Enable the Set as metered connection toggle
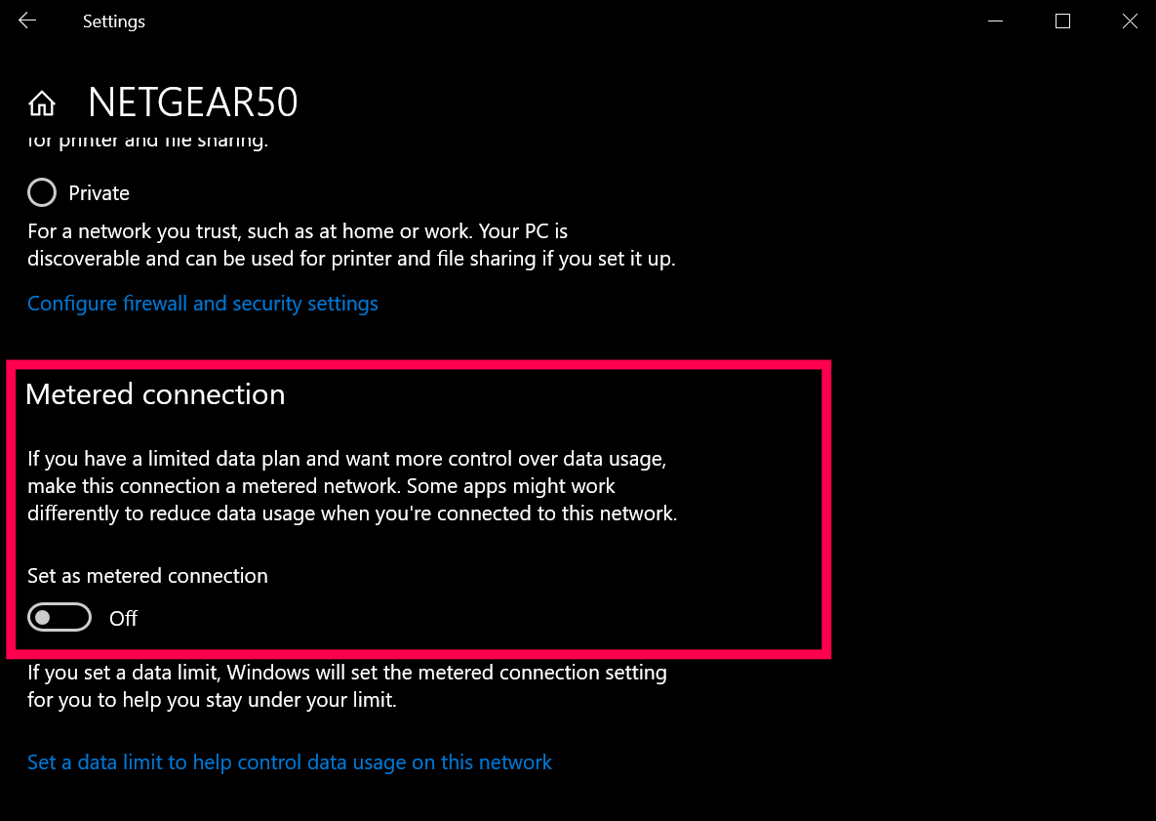 (60, 618)
